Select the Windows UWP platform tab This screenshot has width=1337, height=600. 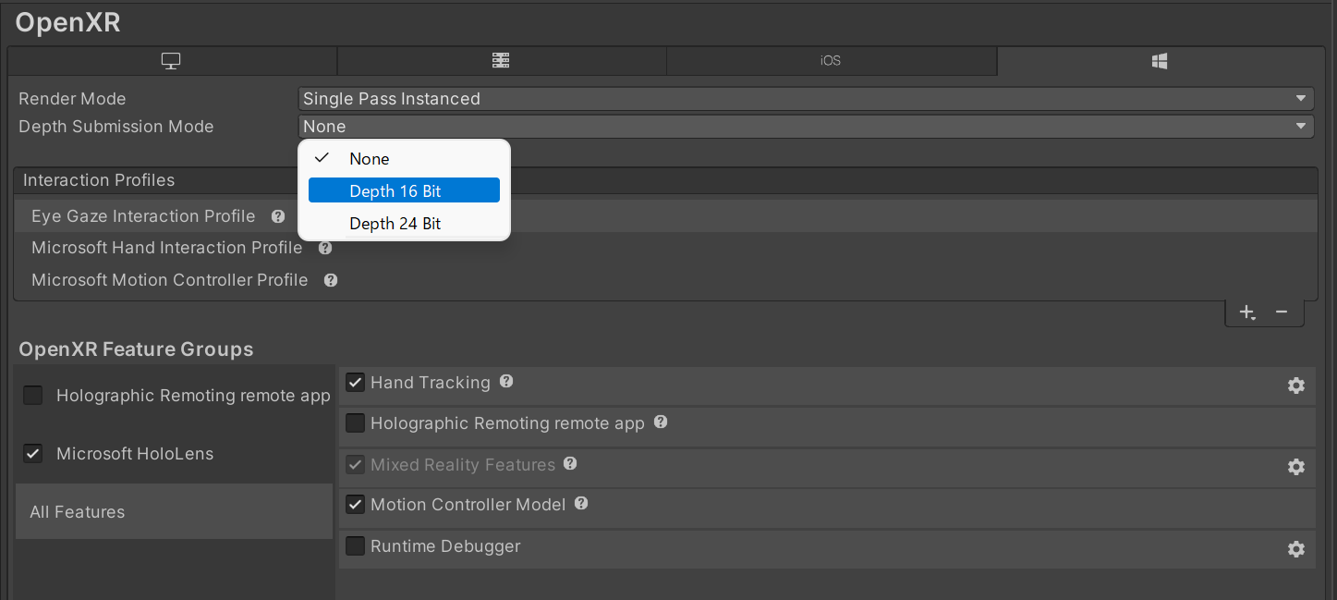tap(1161, 61)
